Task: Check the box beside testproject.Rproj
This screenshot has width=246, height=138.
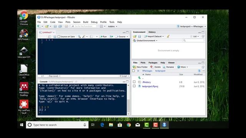Action: pyautogui.click(x=134, y=86)
